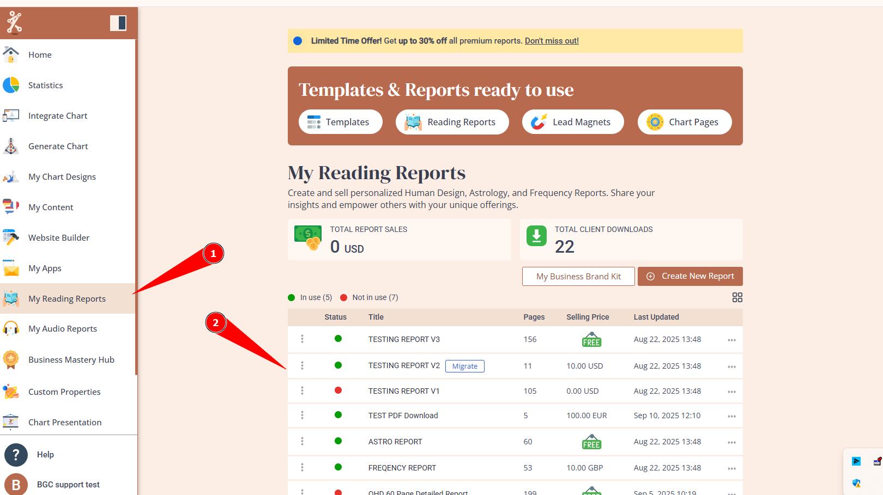Filter reports by In use (5)
883x495 pixels.
tap(310, 297)
